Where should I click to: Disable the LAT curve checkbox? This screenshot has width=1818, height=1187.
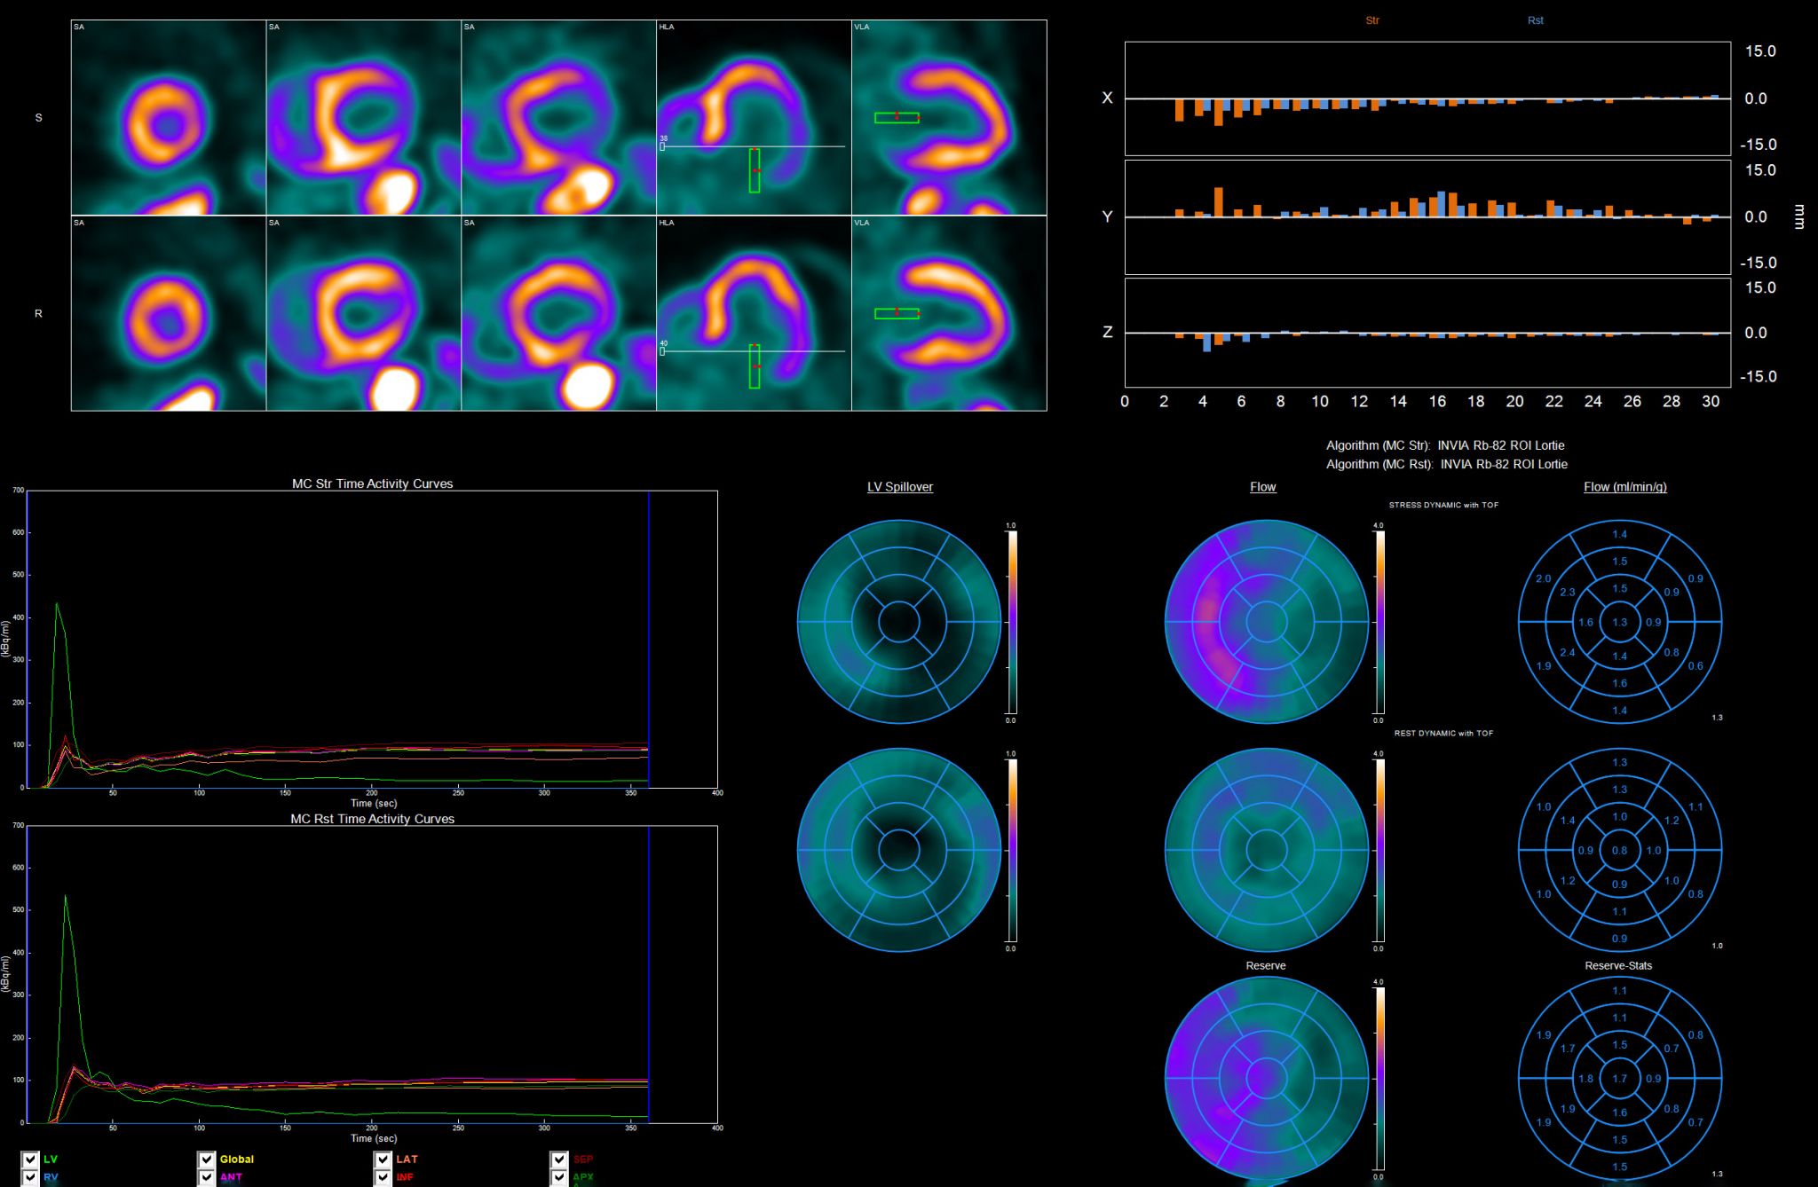(383, 1159)
